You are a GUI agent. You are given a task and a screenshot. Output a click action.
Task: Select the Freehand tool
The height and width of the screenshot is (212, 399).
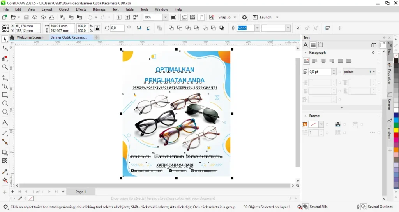(5, 77)
